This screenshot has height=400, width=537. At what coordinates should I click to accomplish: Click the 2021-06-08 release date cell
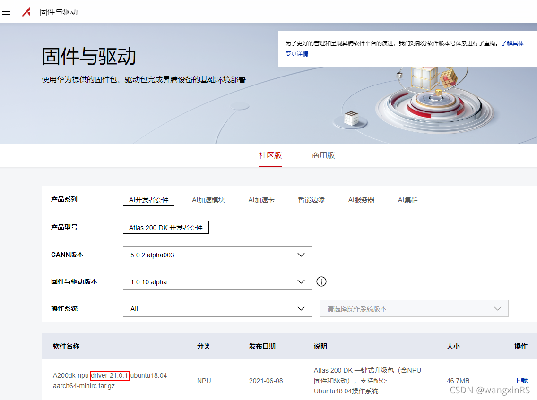click(266, 381)
